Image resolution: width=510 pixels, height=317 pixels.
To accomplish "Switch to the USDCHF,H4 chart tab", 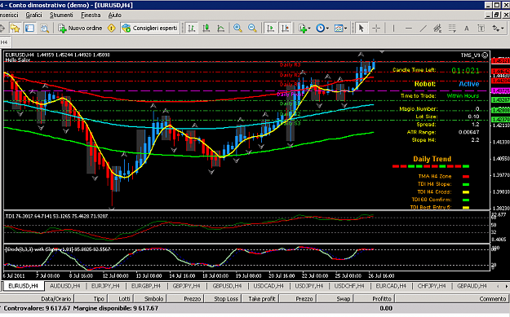I will tap(349, 286).
